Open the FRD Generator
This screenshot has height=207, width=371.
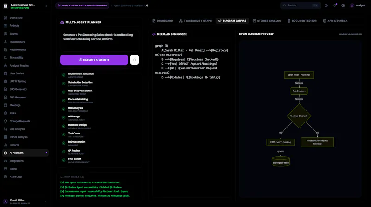(x=25, y=97)
